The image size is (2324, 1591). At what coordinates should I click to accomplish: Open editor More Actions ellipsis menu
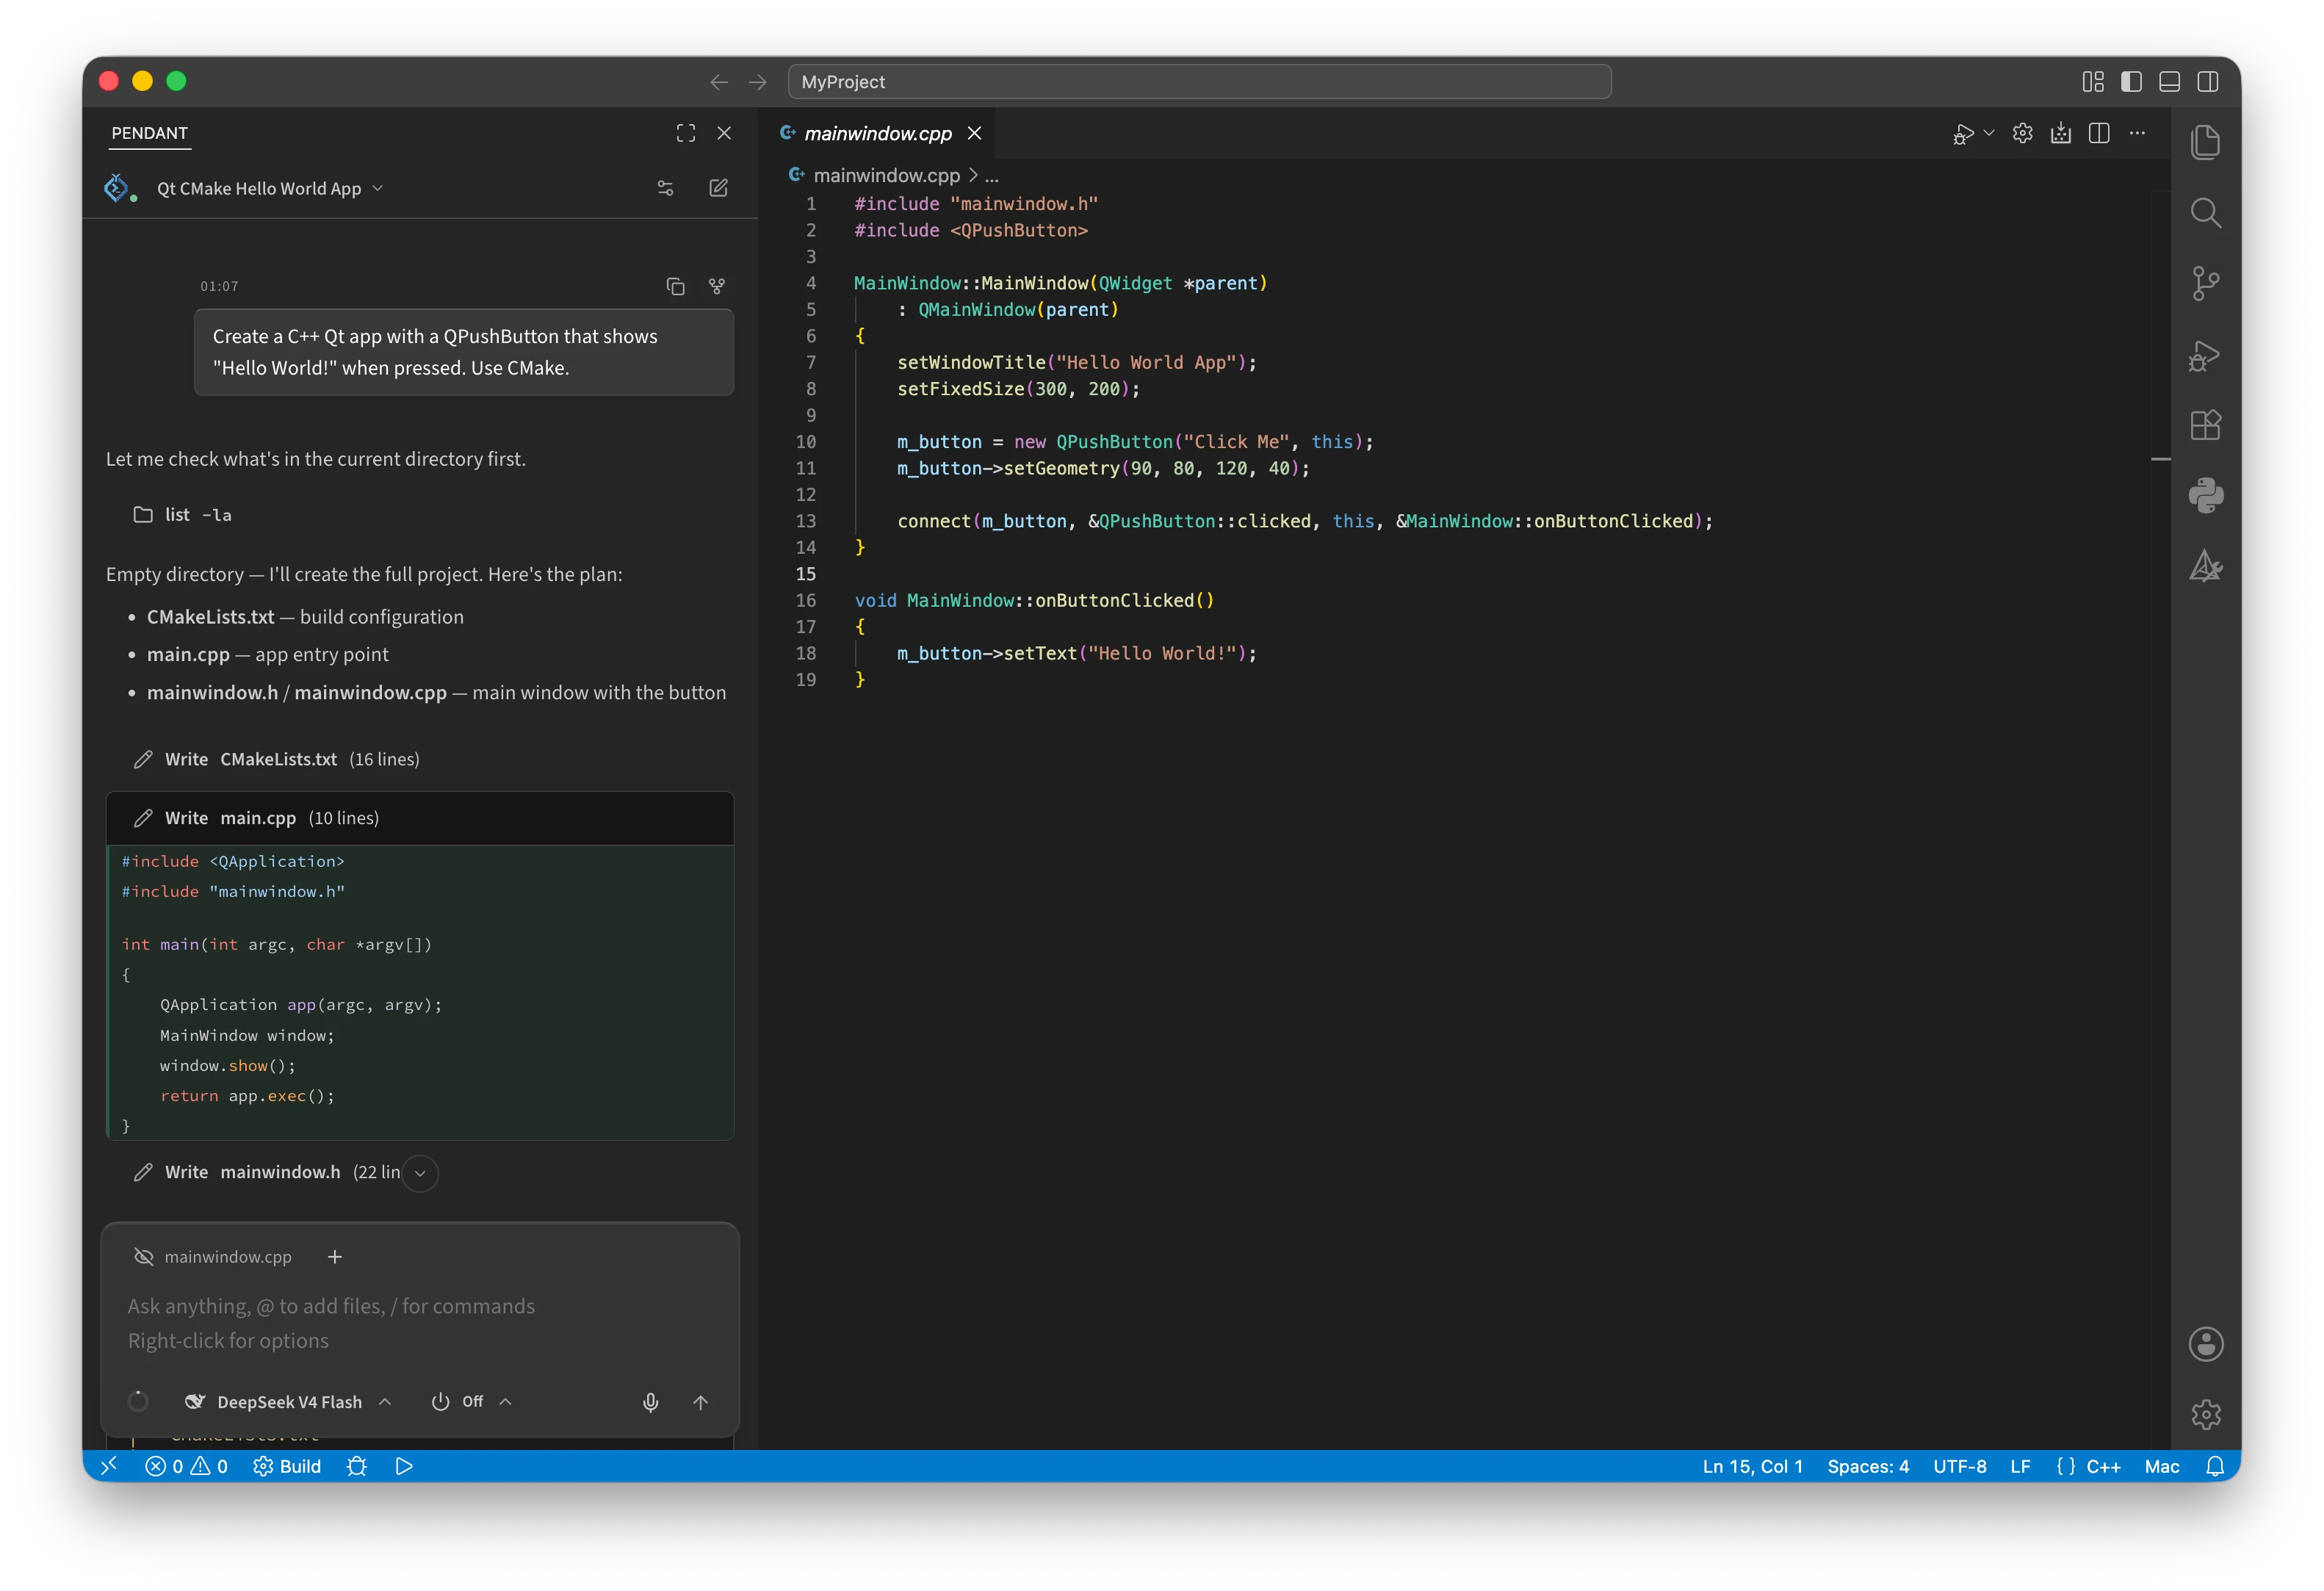(2137, 133)
